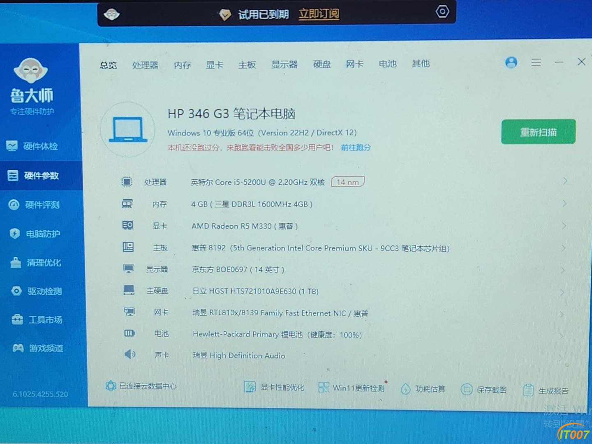
Task: Expand the 网卡 row chevron
Action: 562,314
